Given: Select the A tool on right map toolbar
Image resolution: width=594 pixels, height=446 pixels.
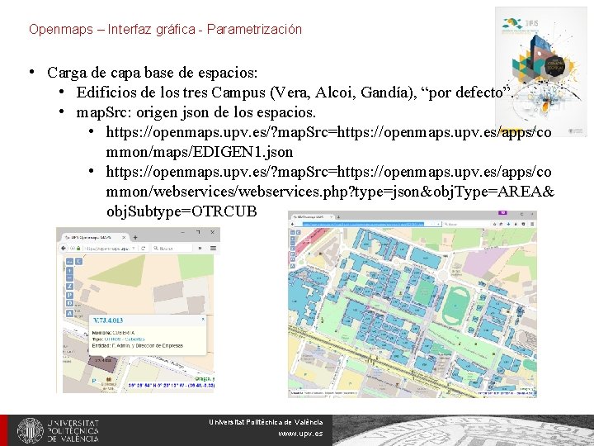Looking at the screenshot, I should pos(293,266).
